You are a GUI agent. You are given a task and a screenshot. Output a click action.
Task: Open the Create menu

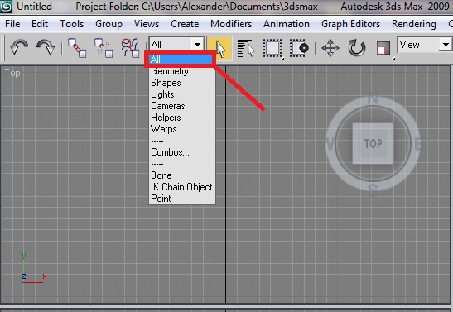[185, 24]
